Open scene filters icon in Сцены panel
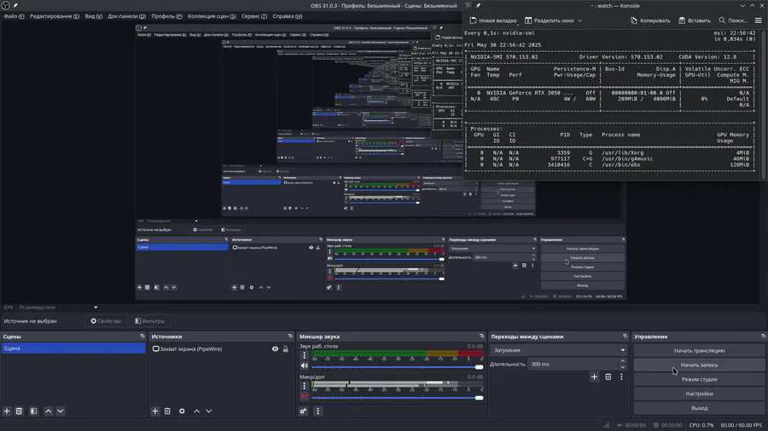Viewport: 768px width, 431px height. (33, 411)
